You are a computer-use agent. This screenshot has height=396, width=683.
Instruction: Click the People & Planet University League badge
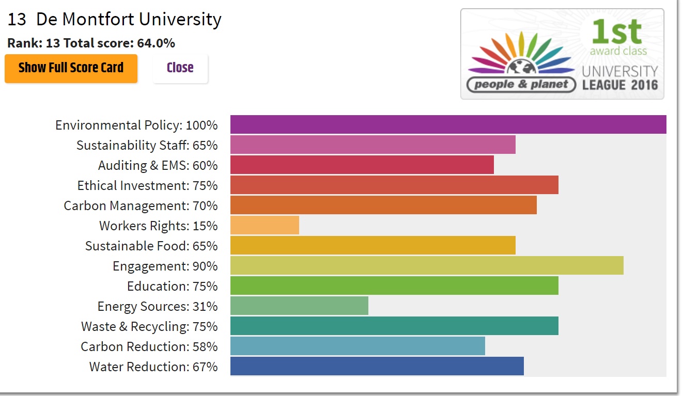(x=562, y=54)
